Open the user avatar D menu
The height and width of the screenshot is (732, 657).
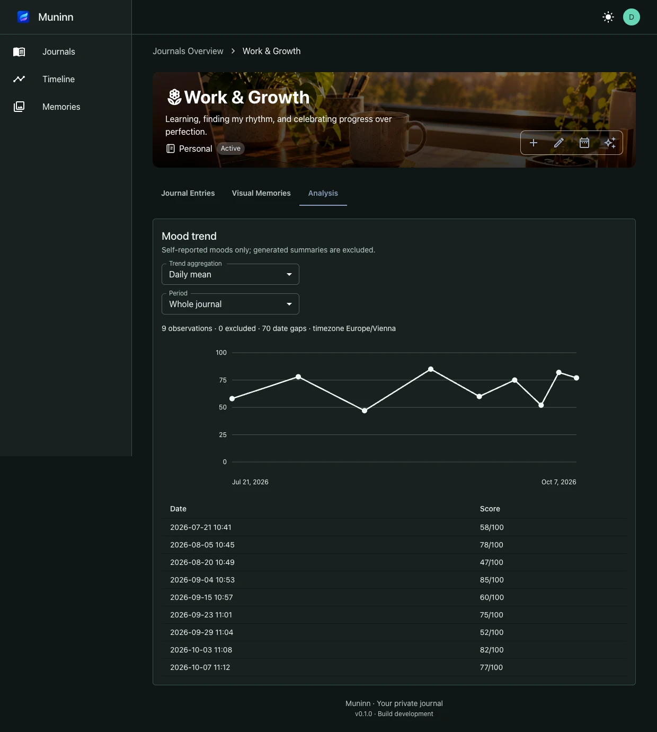[632, 17]
